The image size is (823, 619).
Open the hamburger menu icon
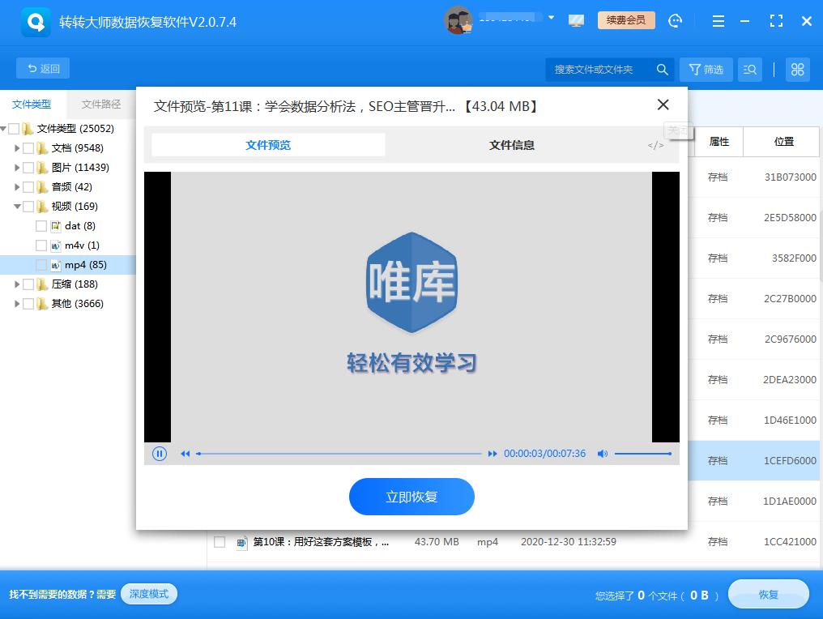[x=718, y=20]
